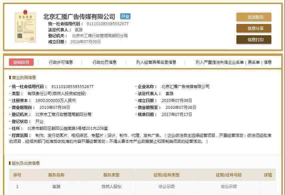The image size is (285, 195).
Task: Click the large company title 北京汇播广告传媒有限公司
Action: 79,17
